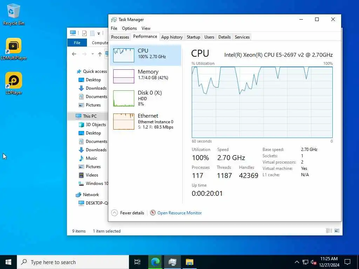
Task: Open the clock and date flyout
Action: click(x=329, y=262)
